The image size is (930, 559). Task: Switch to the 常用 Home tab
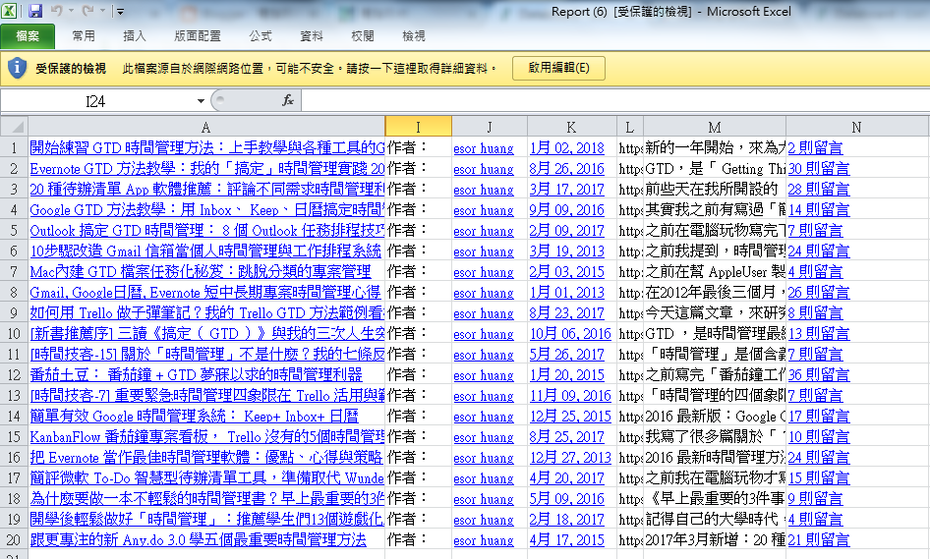pos(83,36)
